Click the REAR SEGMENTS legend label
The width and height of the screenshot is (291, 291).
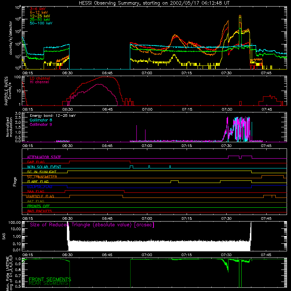[48, 283]
